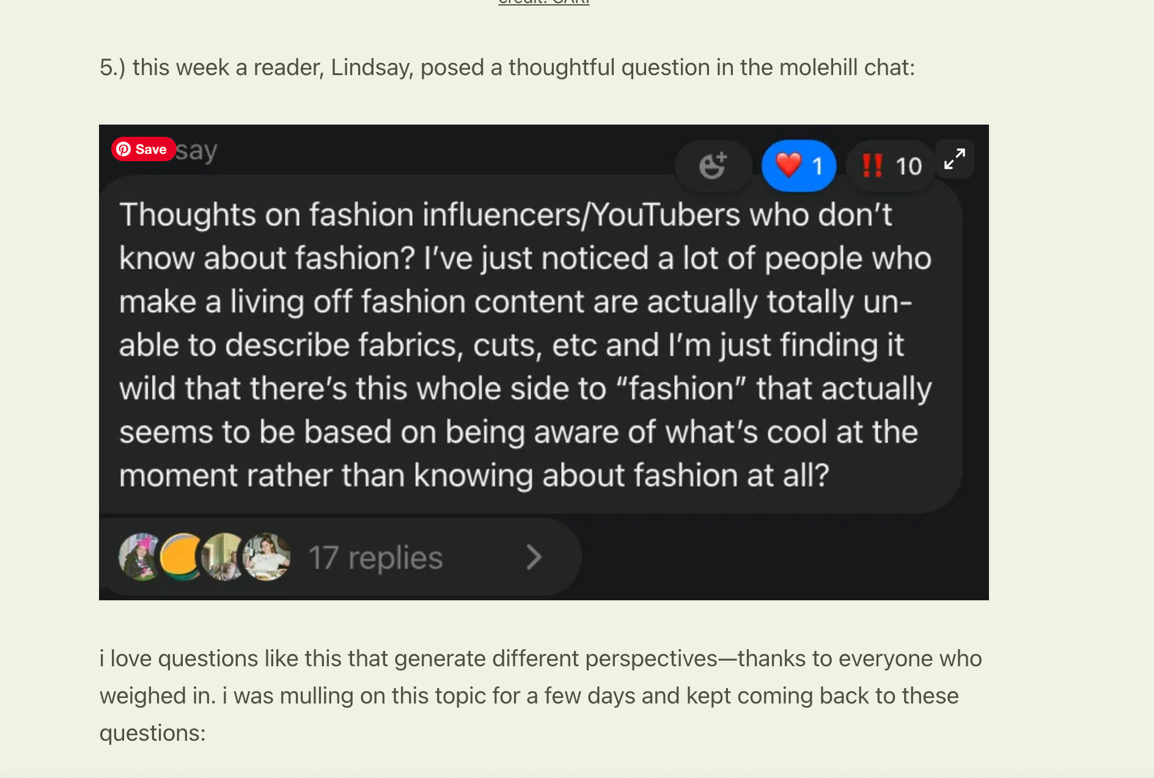Click the partially hidden username above the message
This screenshot has width=1154, height=778.
click(196, 150)
